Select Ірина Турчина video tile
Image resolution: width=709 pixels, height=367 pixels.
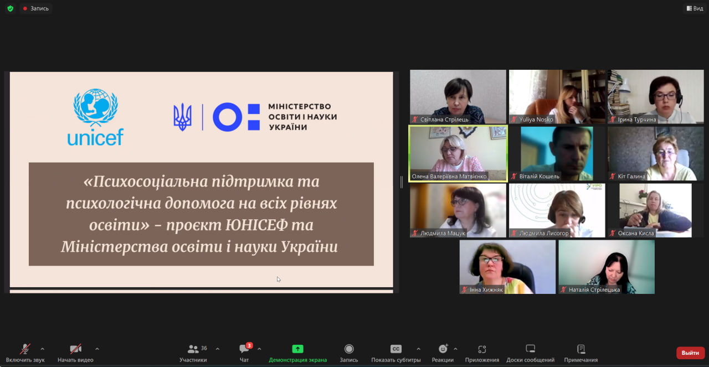[656, 97]
